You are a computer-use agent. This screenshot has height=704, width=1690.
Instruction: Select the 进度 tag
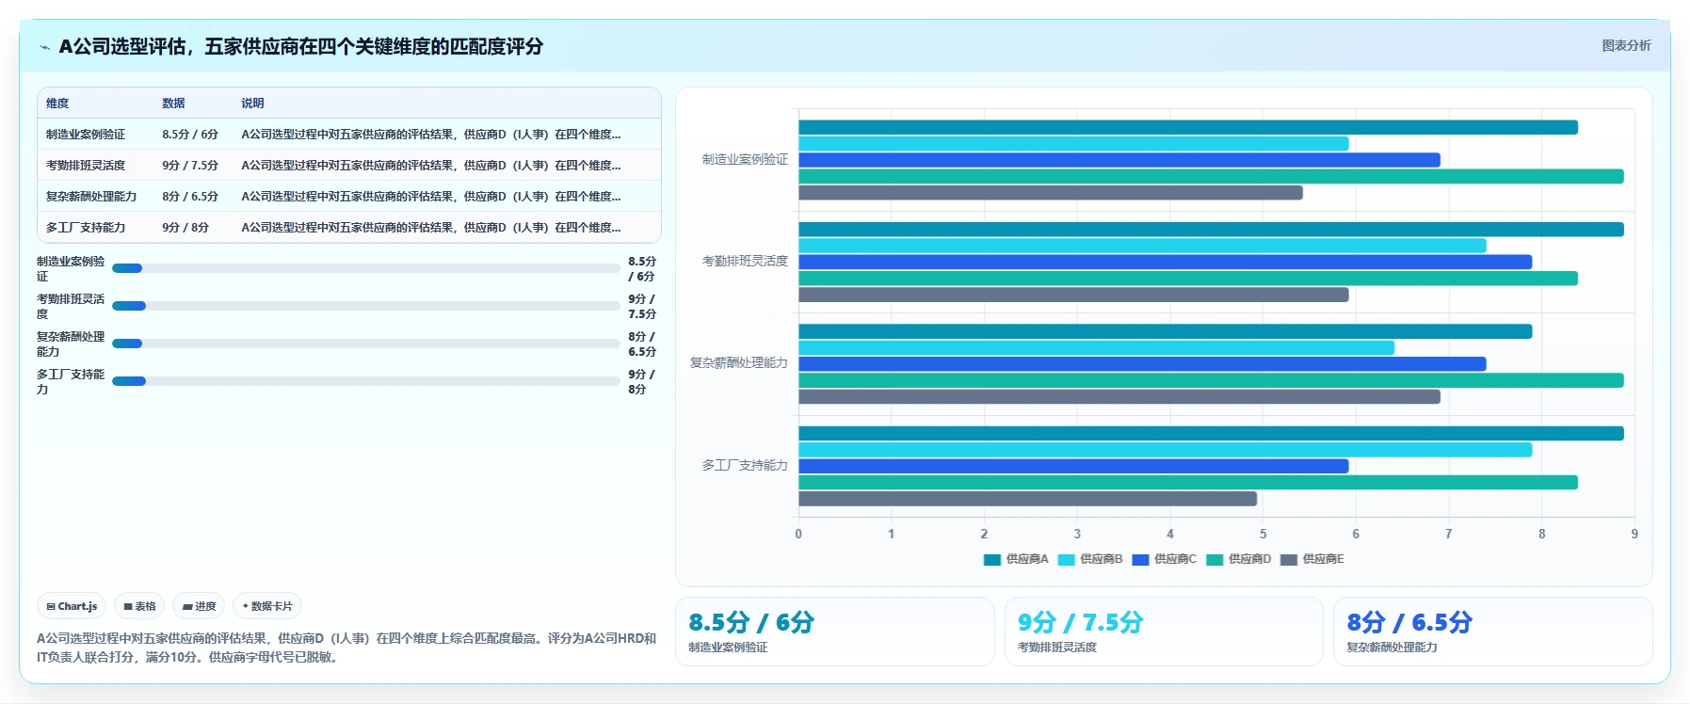(x=199, y=606)
